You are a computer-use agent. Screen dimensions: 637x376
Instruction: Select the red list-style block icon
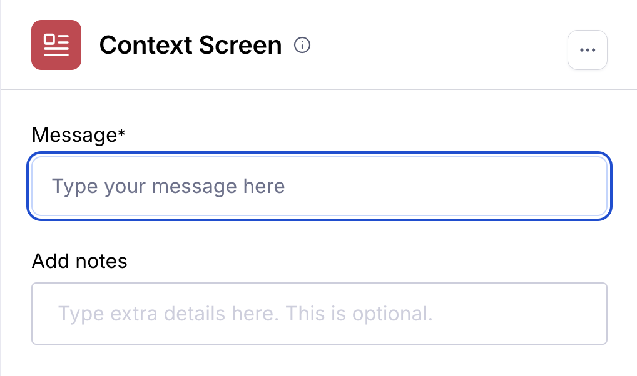coord(56,45)
